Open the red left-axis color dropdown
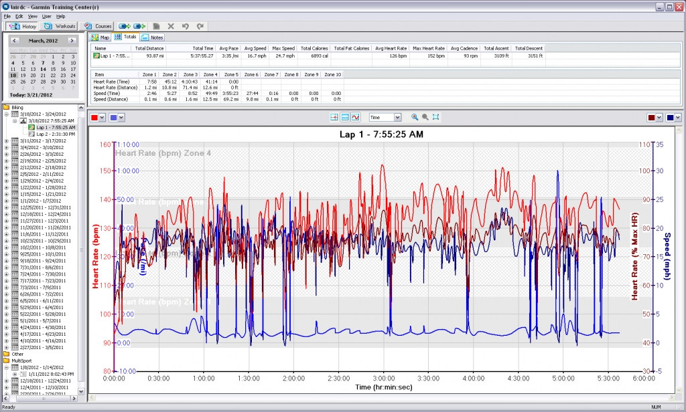Image resolution: width=686 pixels, height=412 pixels. coord(100,118)
